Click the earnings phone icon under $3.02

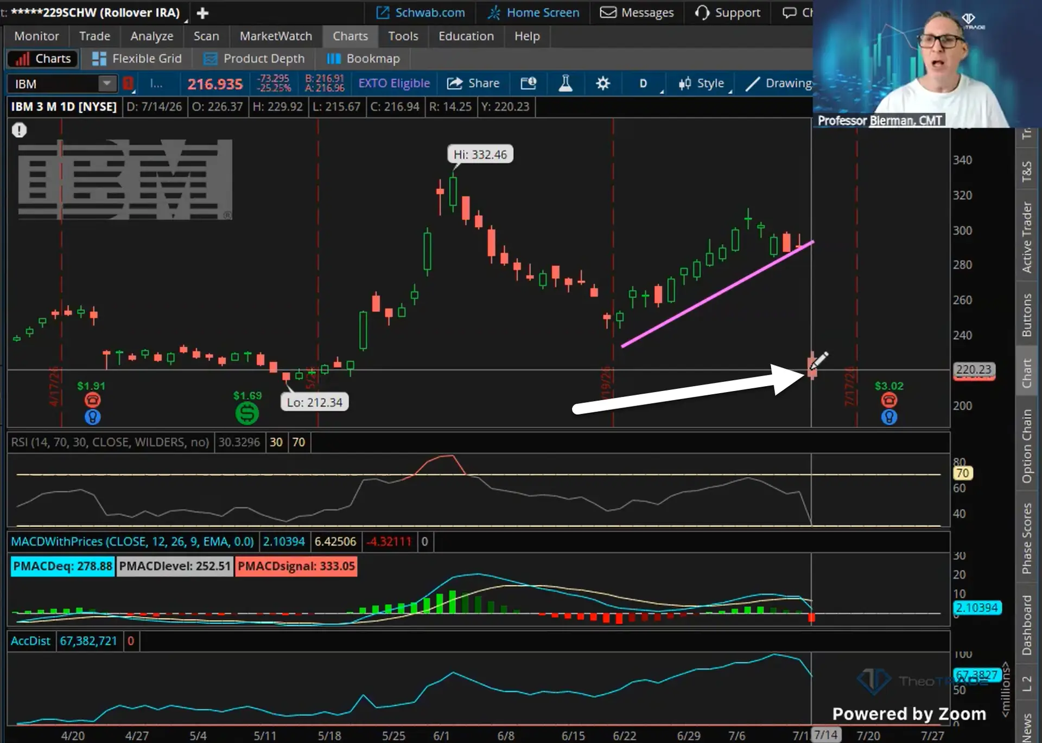pyautogui.click(x=889, y=400)
